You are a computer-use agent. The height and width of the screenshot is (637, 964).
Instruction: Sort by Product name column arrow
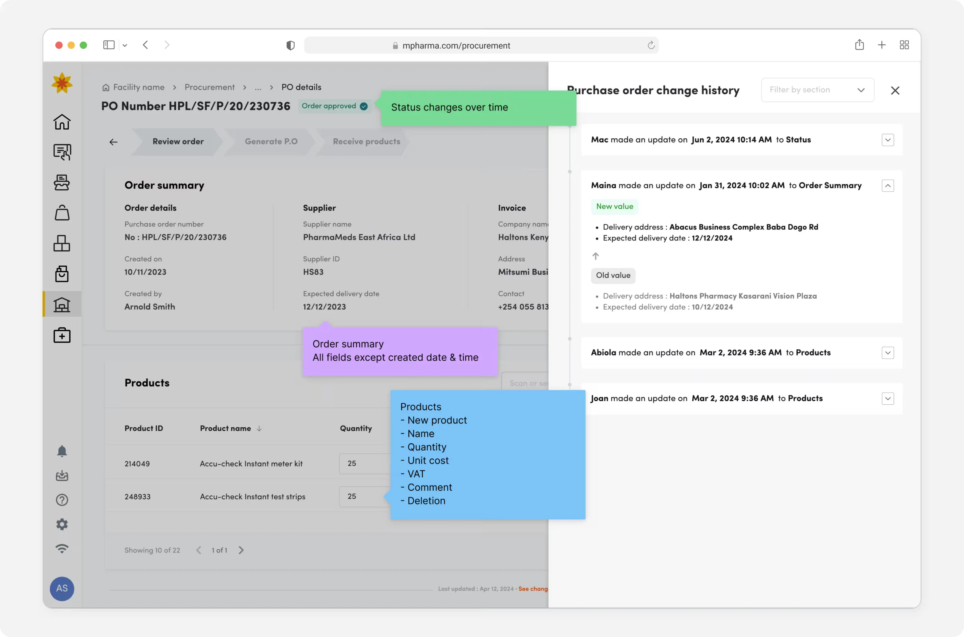coord(259,429)
